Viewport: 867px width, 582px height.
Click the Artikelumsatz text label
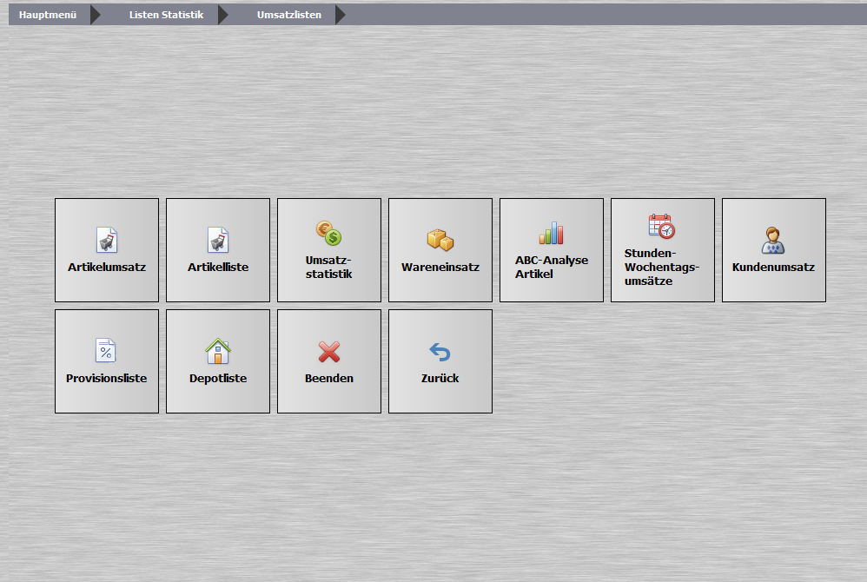coord(107,267)
